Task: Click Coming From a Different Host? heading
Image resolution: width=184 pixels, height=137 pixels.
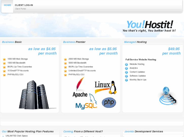Action: (x=83, y=131)
